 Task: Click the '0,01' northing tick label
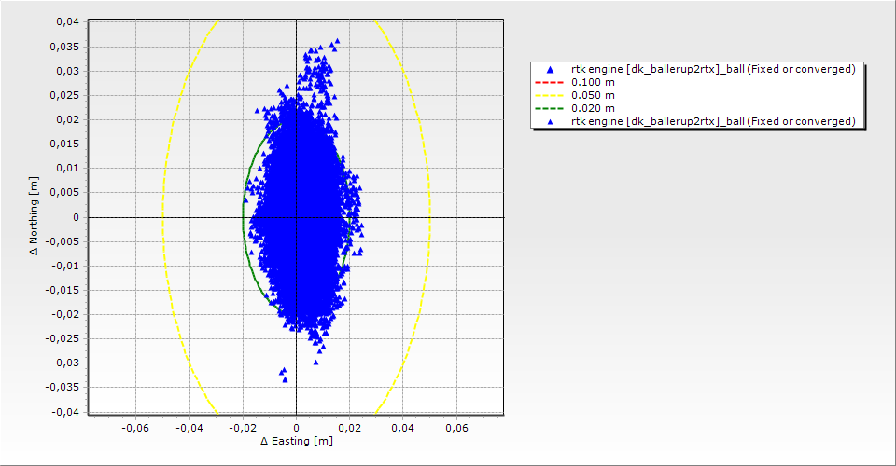click(x=67, y=169)
